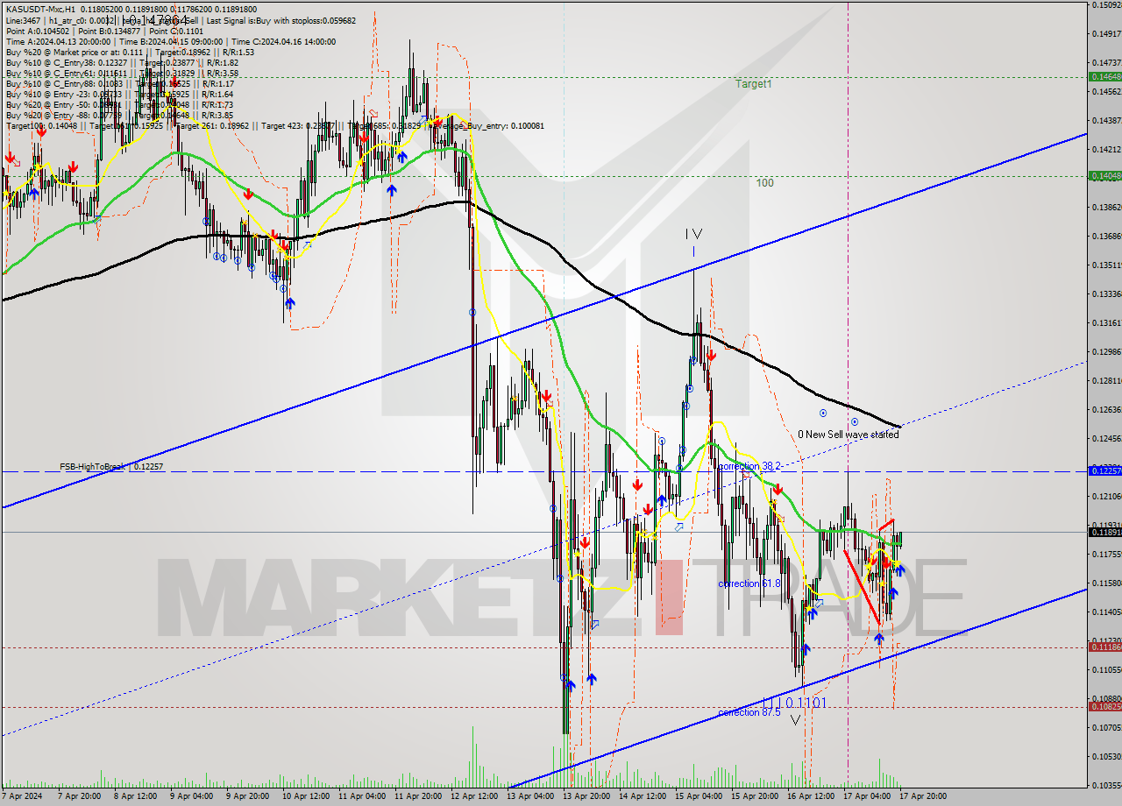Click the 0.11580 price axis tick
Screen dimensions: 1122x806
(x=1105, y=583)
